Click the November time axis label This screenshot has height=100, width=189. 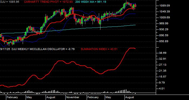[73, 97]
